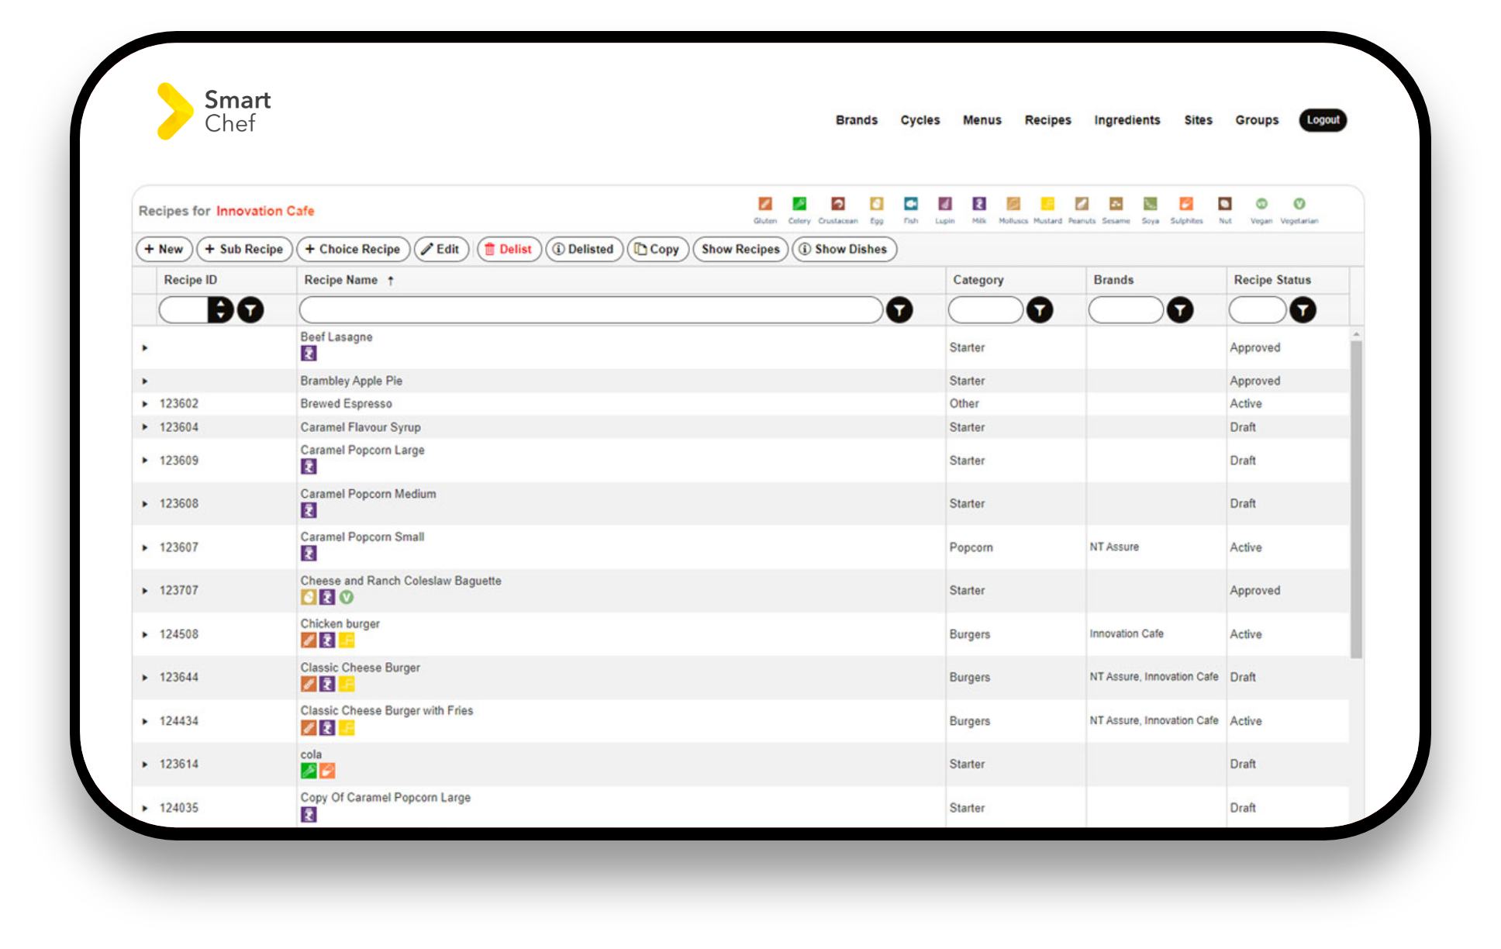Expand the Beef Lasagne row

144,348
